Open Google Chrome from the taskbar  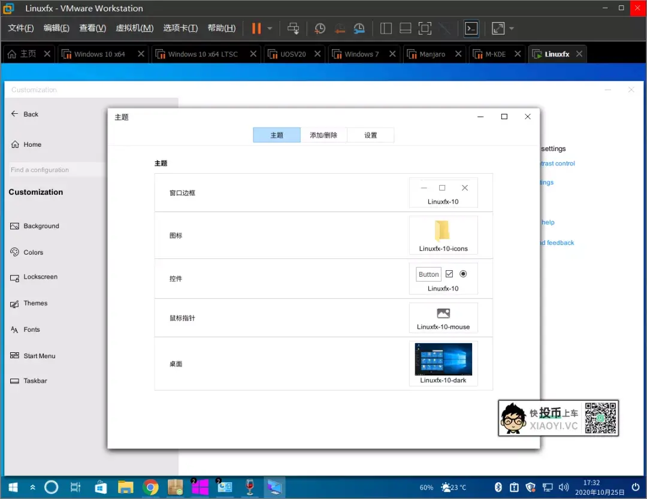tap(150, 488)
